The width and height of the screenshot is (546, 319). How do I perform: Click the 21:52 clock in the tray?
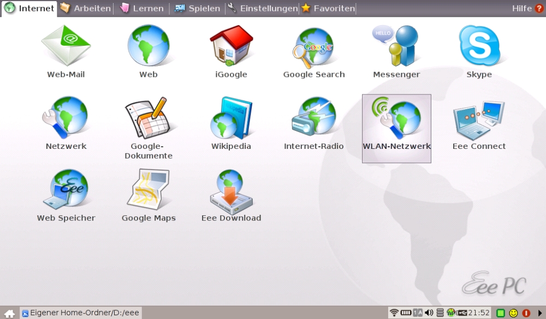(x=479, y=313)
